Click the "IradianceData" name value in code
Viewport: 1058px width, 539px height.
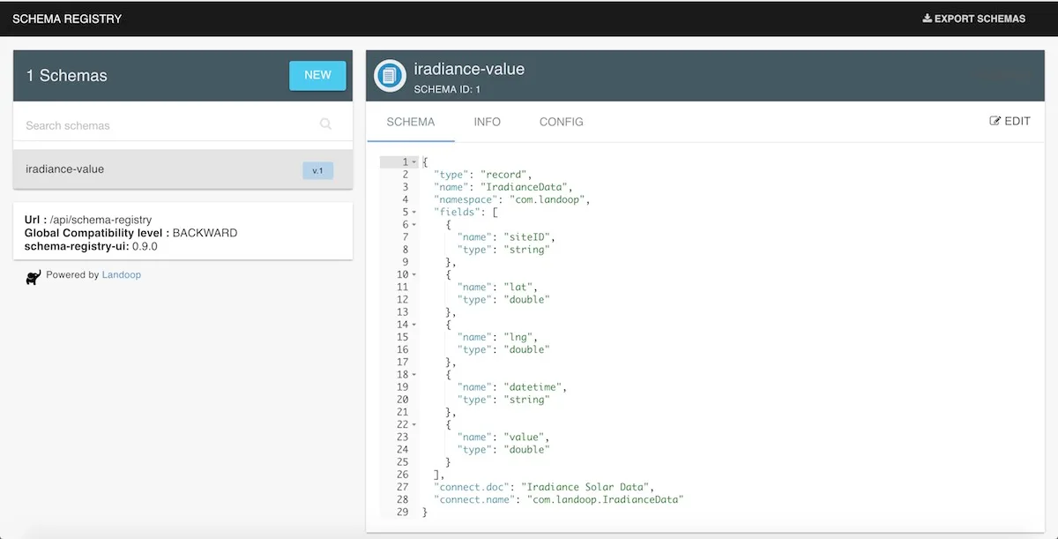[x=526, y=187]
